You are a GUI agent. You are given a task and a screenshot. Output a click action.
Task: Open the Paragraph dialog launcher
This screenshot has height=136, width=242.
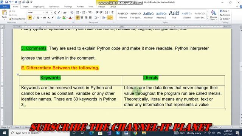pyautogui.click(x=114, y=23)
